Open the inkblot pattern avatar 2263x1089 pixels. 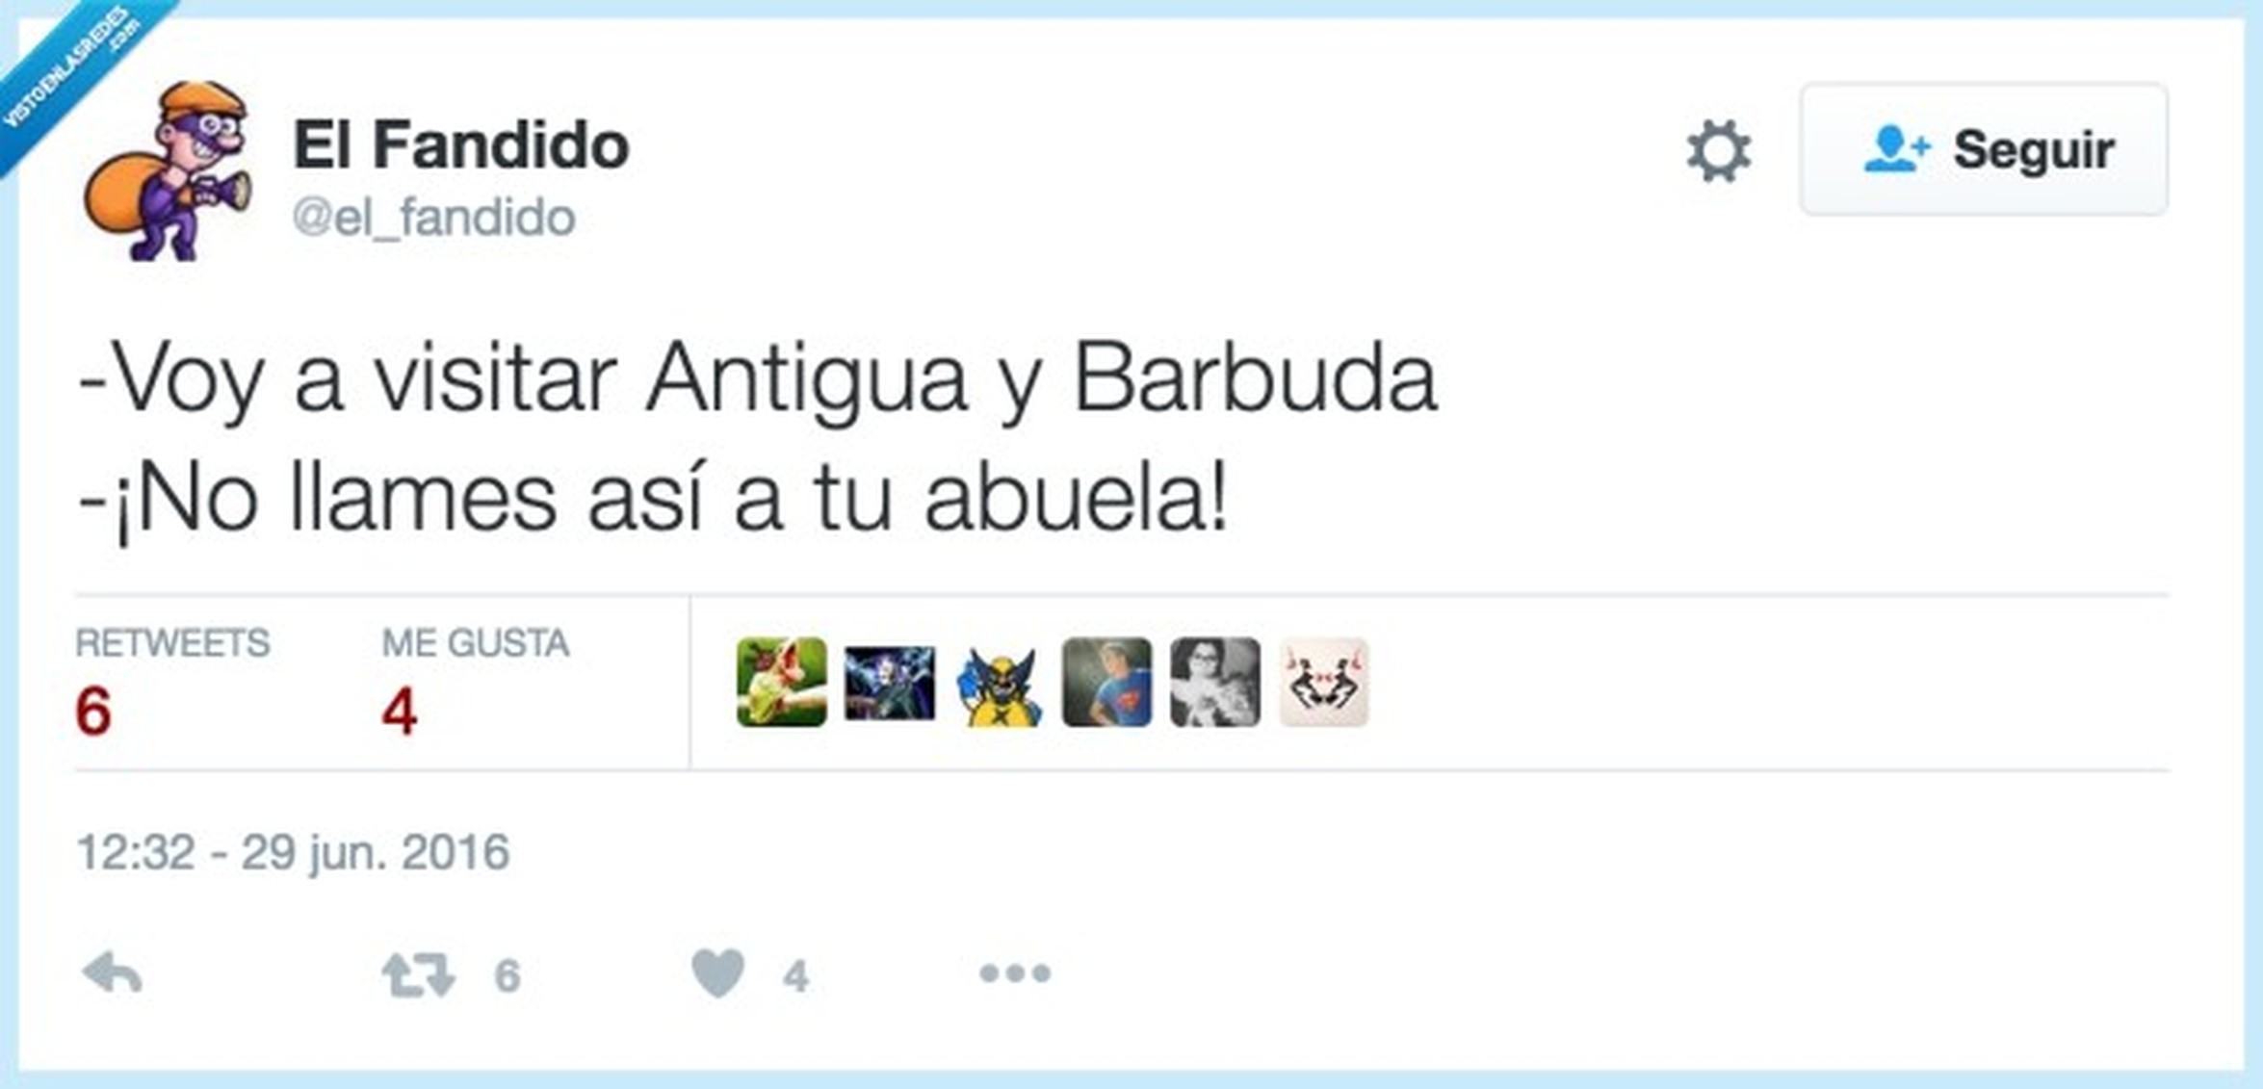coord(1324,682)
